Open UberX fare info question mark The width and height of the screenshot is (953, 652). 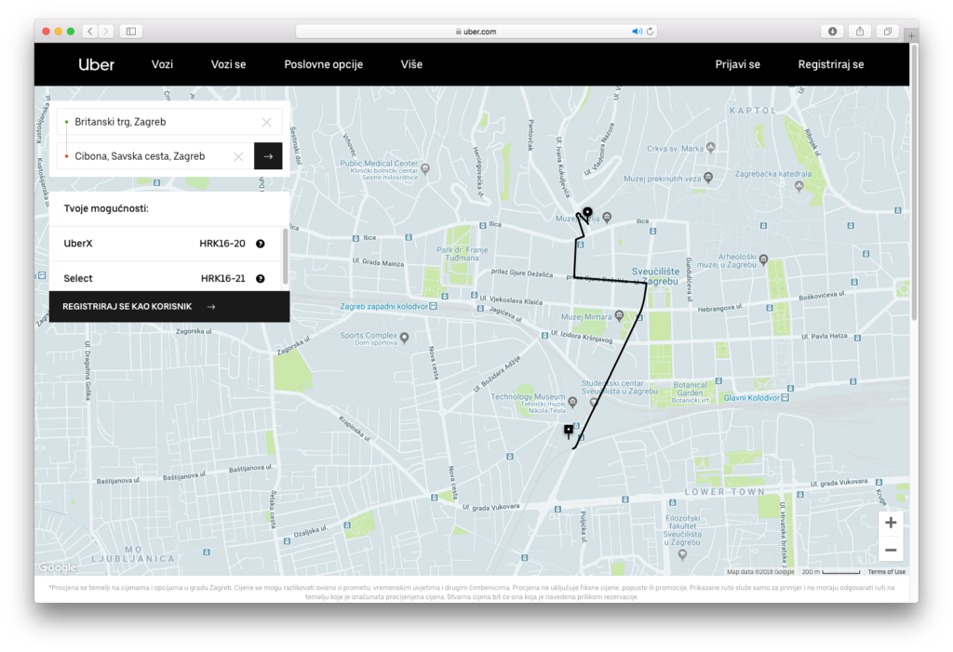coord(261,244)
